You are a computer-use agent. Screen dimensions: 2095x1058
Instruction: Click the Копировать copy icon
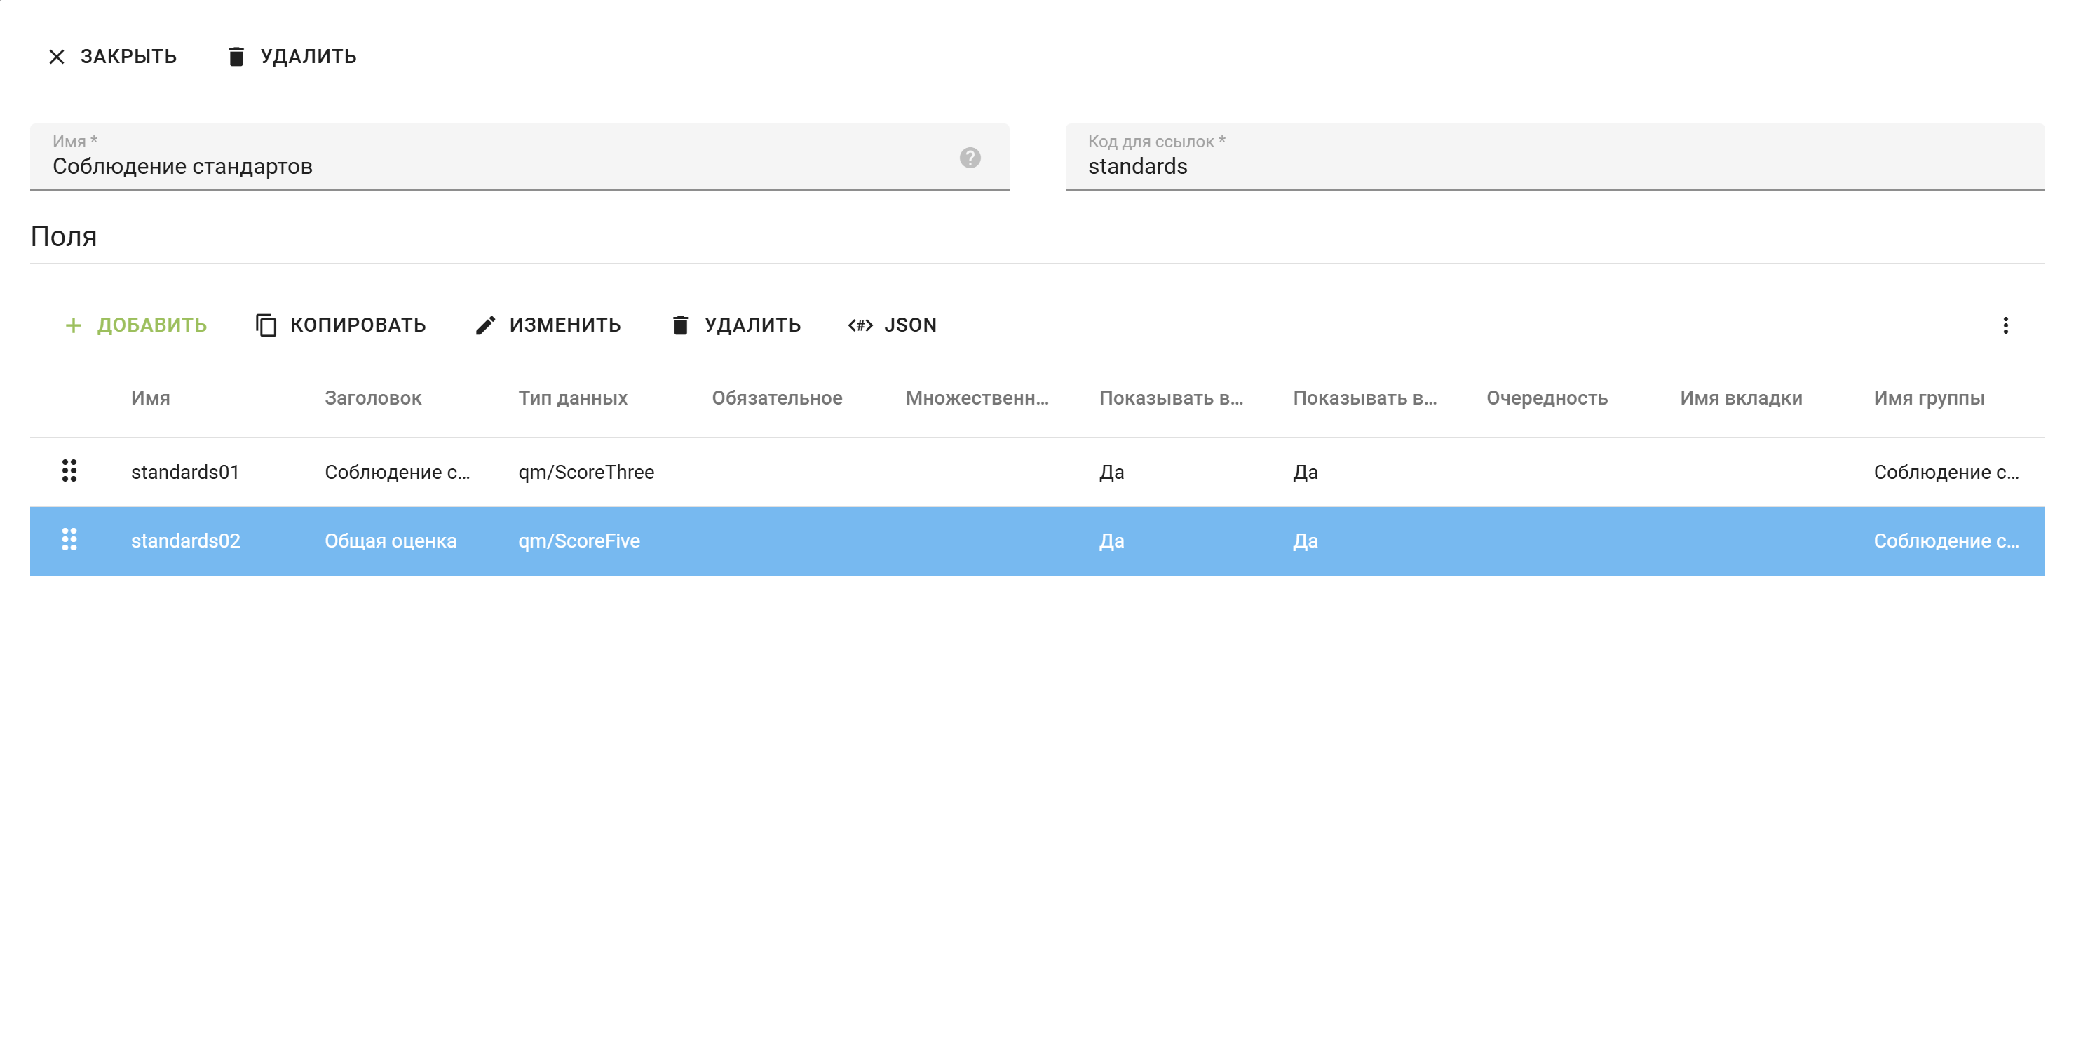[x=266, y=325]
